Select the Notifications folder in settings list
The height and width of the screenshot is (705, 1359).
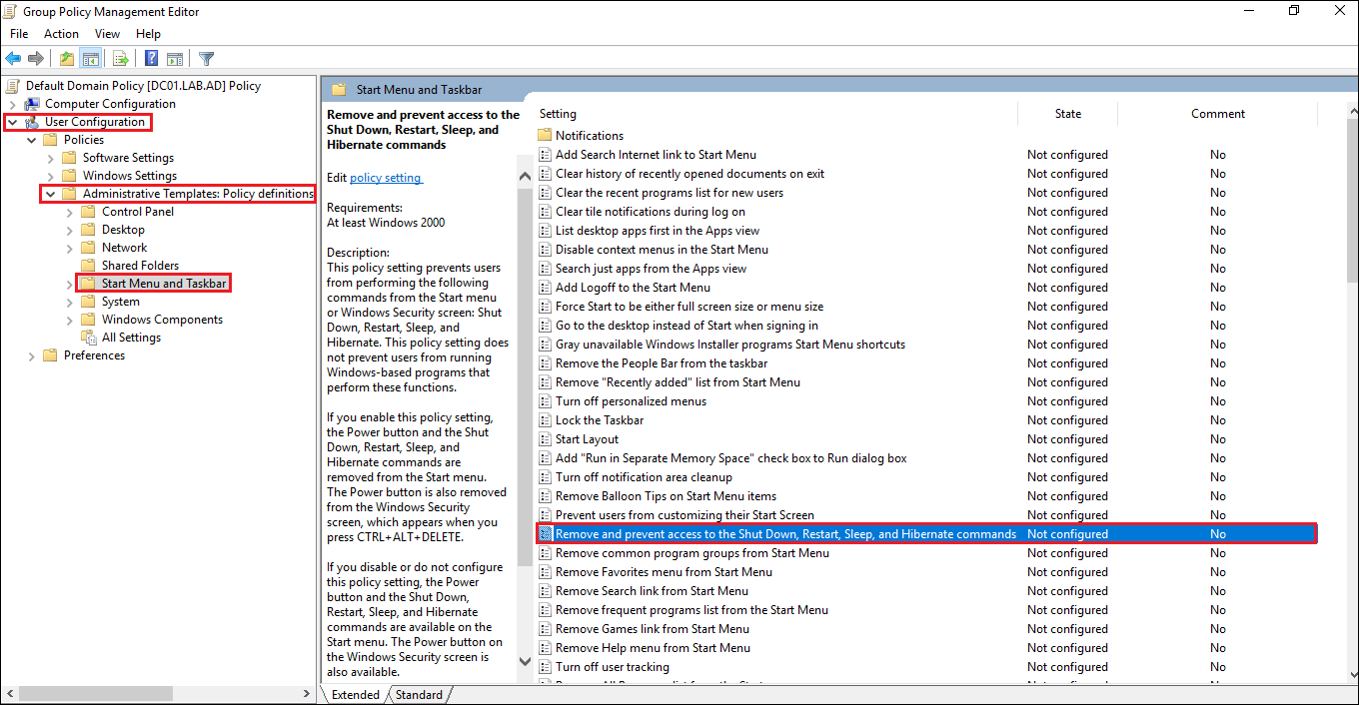point(589,136)
